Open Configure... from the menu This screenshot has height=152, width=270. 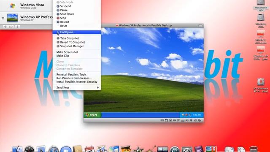click(77, 32)
